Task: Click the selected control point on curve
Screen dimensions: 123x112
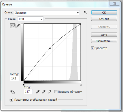Action: (50, 48)
